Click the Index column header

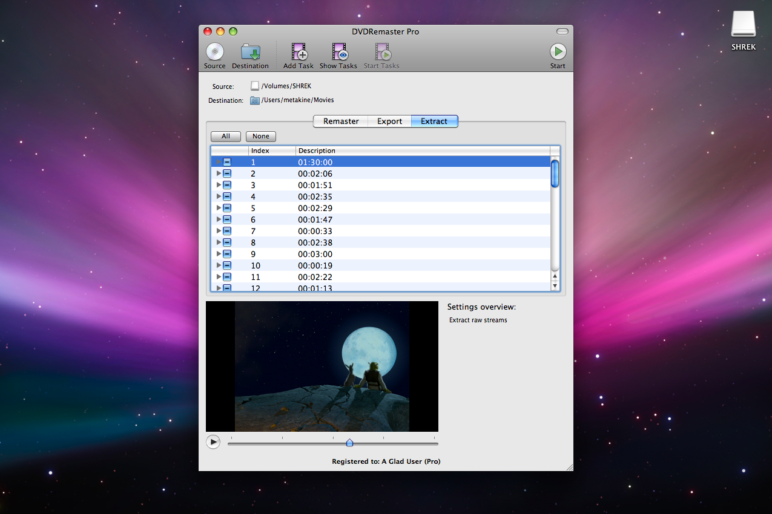tap(272, 151)
